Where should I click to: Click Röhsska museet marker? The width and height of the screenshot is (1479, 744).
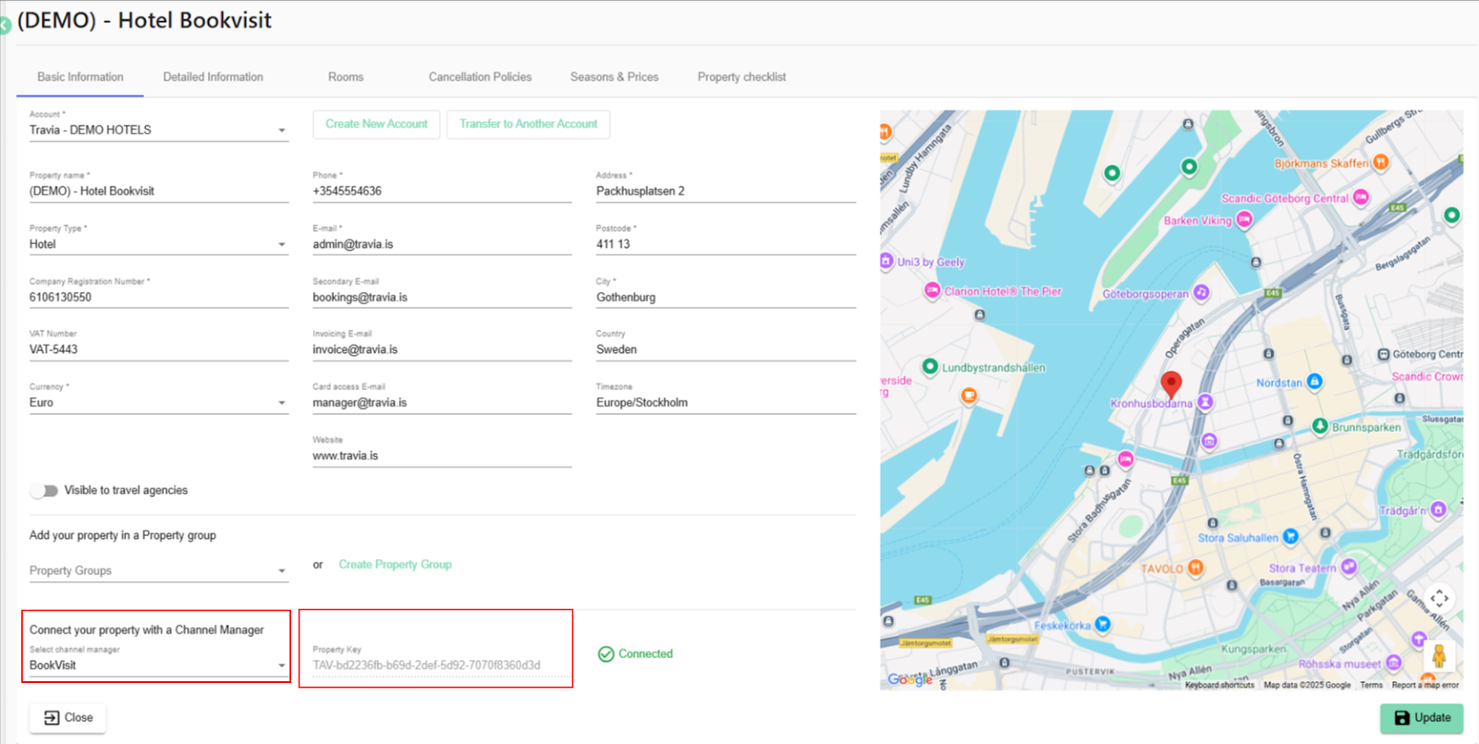[x=1394, y=663]
